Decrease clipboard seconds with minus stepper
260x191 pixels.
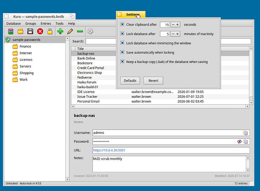point(173,25)
